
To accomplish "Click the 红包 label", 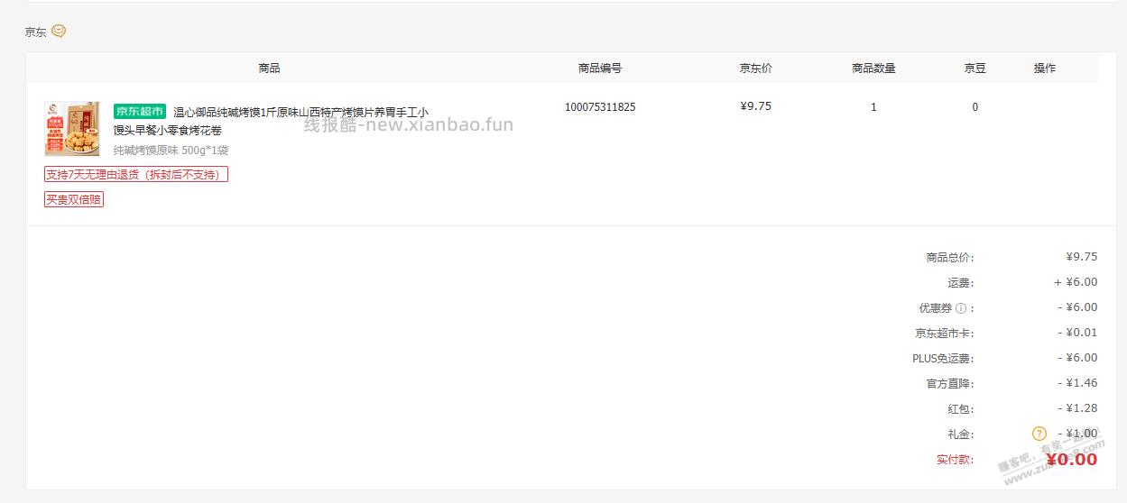I will [961, 409].
